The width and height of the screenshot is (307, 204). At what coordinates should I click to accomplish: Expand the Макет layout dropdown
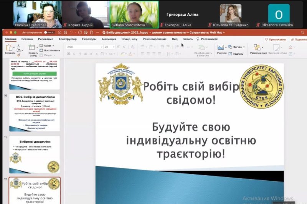pos(53,45)
